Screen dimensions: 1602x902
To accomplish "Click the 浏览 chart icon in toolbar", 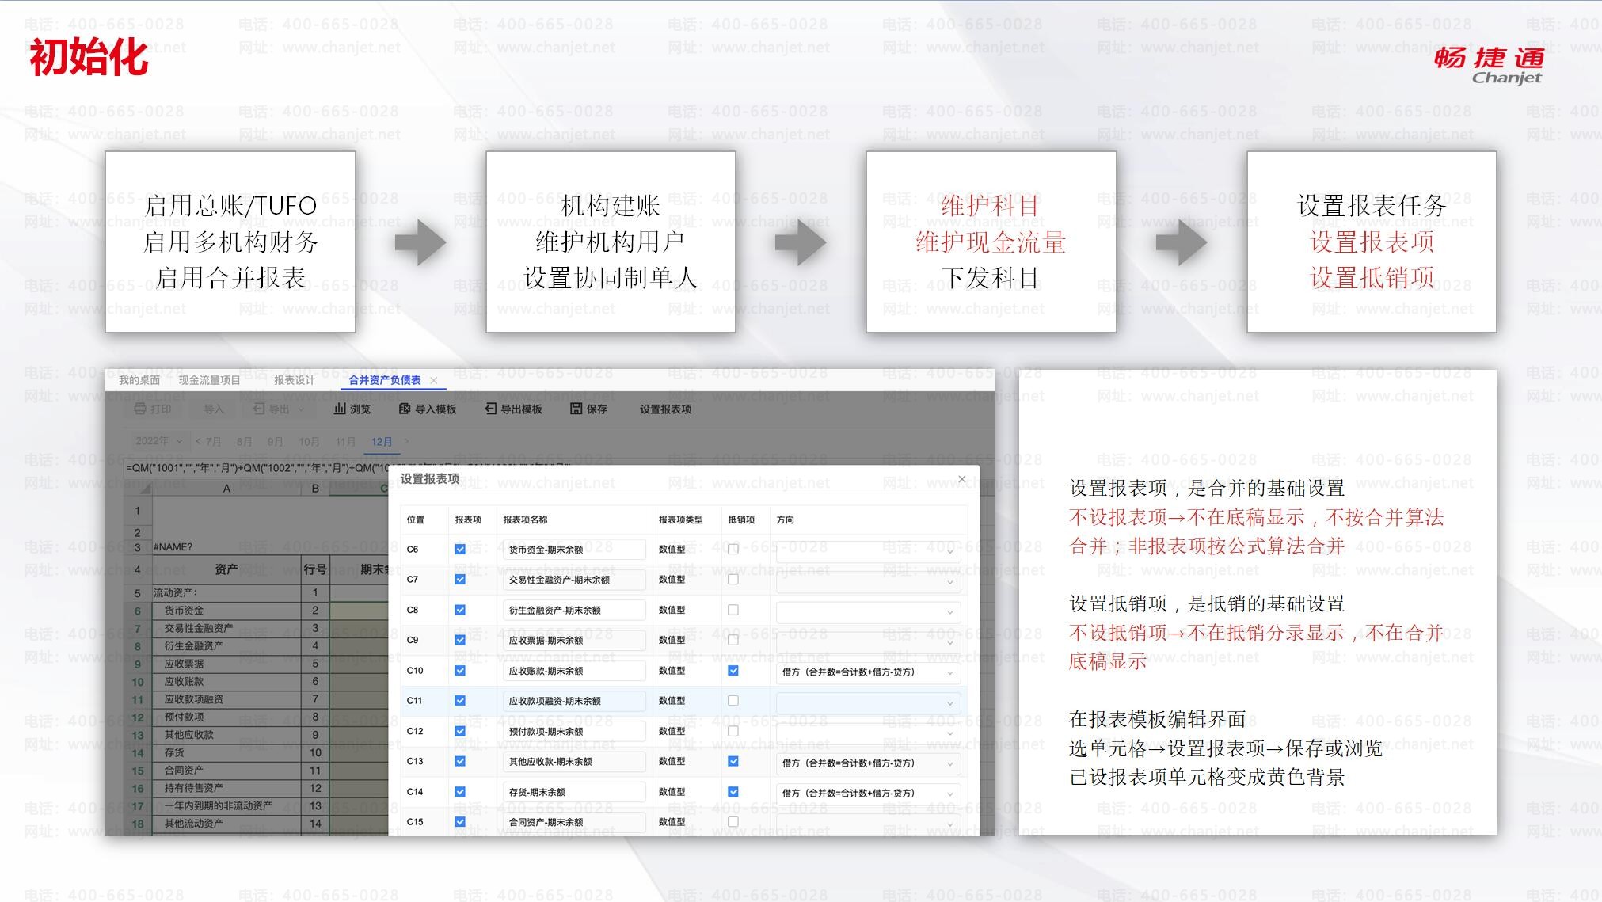I will 340,409.
